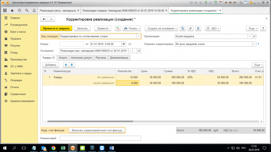Click the paperclip attached files icon
The image size is (271, 152).
(190, 28)
